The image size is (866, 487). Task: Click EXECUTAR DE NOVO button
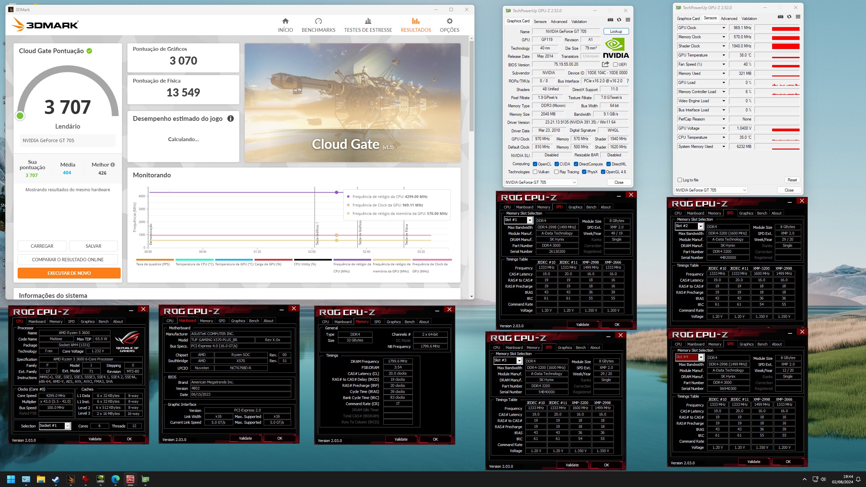pyautogui.click(x=69, y=273)
